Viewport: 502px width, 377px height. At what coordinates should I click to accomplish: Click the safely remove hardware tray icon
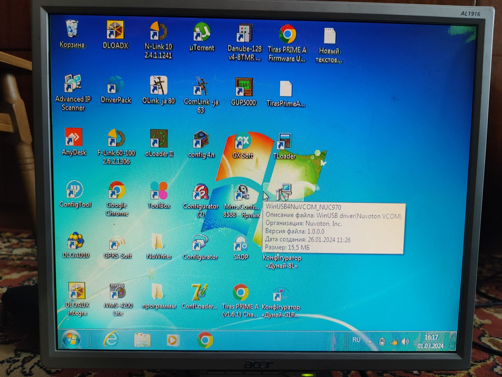[x=382, y=342]
